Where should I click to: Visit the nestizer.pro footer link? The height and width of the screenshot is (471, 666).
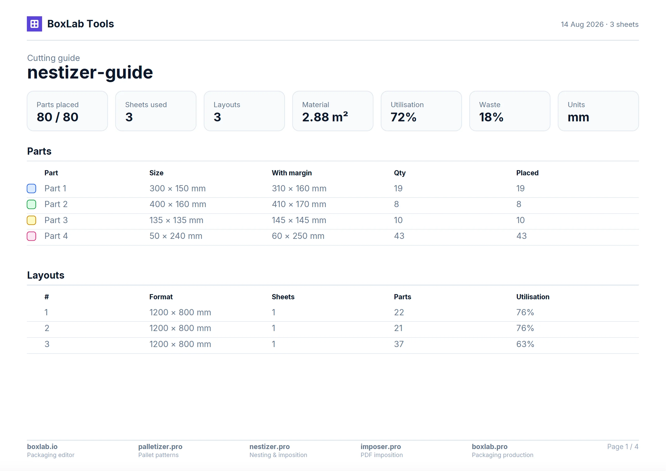click(269, 446)
